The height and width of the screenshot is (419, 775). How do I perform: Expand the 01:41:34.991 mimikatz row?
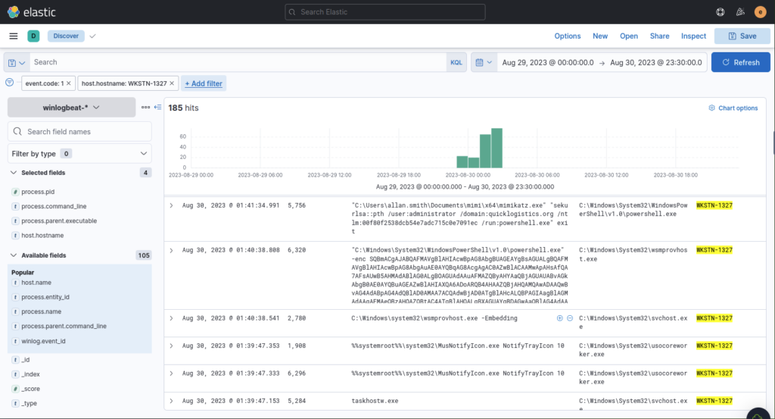172,205
